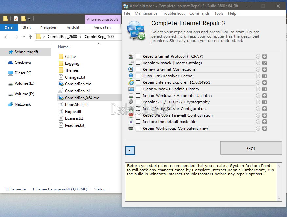
Task: Switch to the Ansicht tab in Explorer ribbon
Action: click(x=73, y=27)
